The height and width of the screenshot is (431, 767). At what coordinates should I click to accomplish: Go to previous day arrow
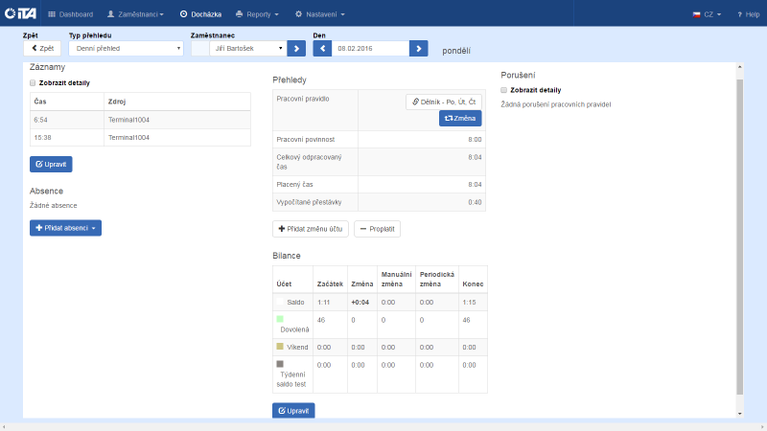[x=322, y=48]
